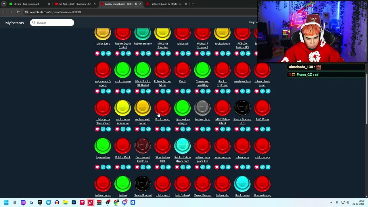Screen dimensions: 368x207
Task: Favorite the 'Roblox Tycoon Music' sound
Action: click(x=157, y=91)
